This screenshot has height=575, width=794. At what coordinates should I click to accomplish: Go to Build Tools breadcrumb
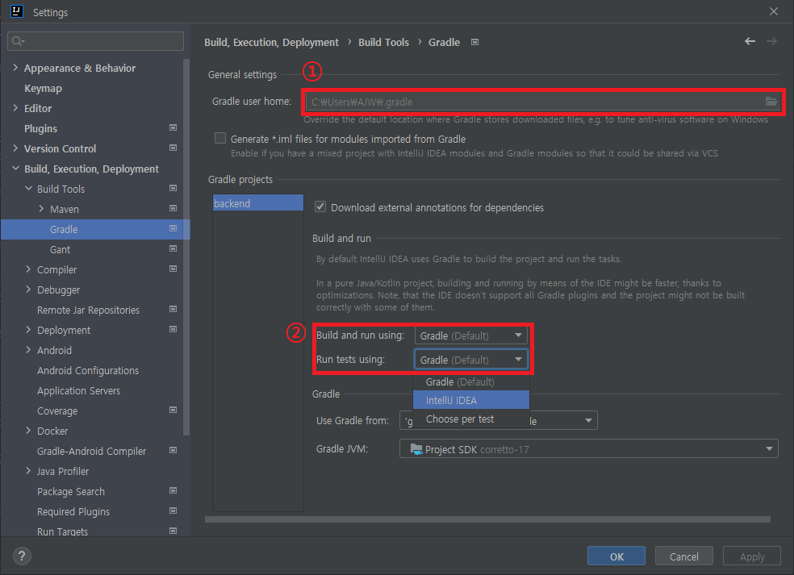click(x=383, y=42)
